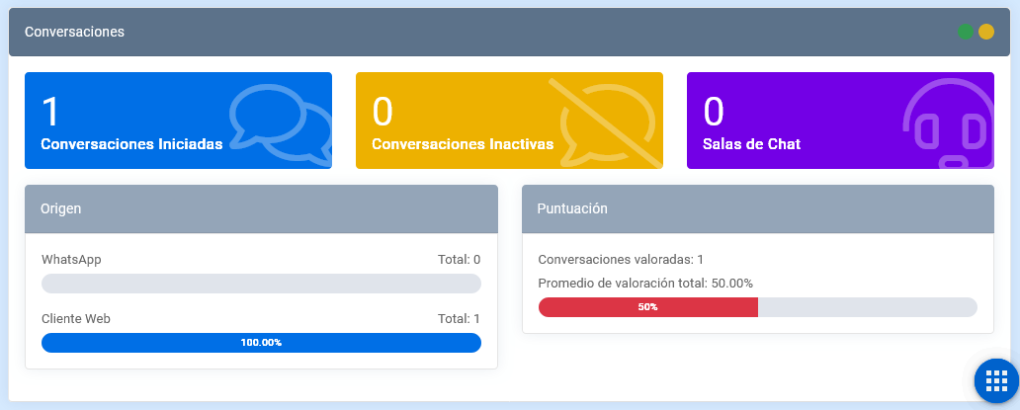Click the Cliente Web 100.00% progress bar
Image resolution: width=1020 pixels, height=410 pixels.
[x=261, y=343]
